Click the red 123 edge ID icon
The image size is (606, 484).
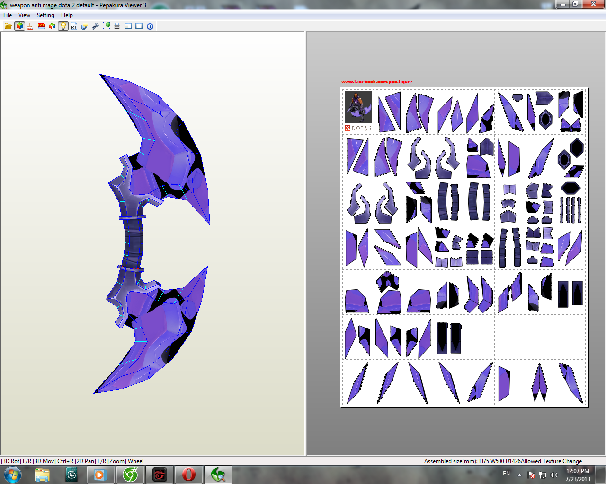(41, 26)
